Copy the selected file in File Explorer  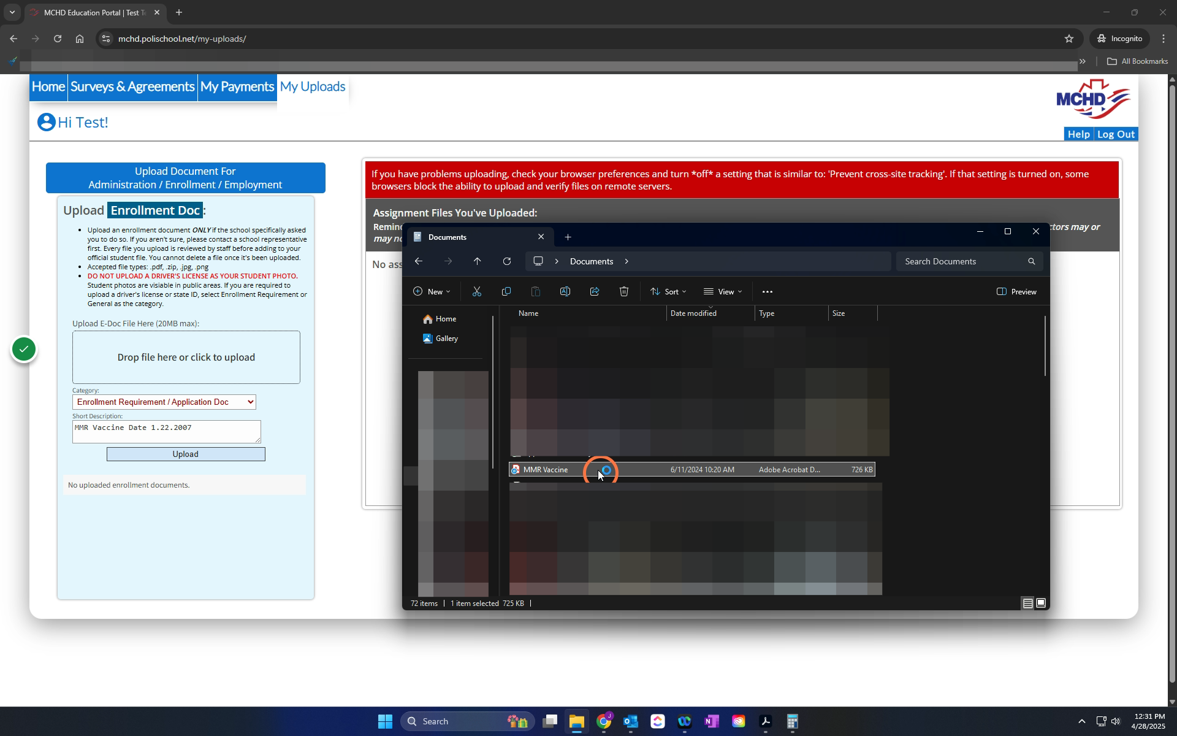[506, 292]
